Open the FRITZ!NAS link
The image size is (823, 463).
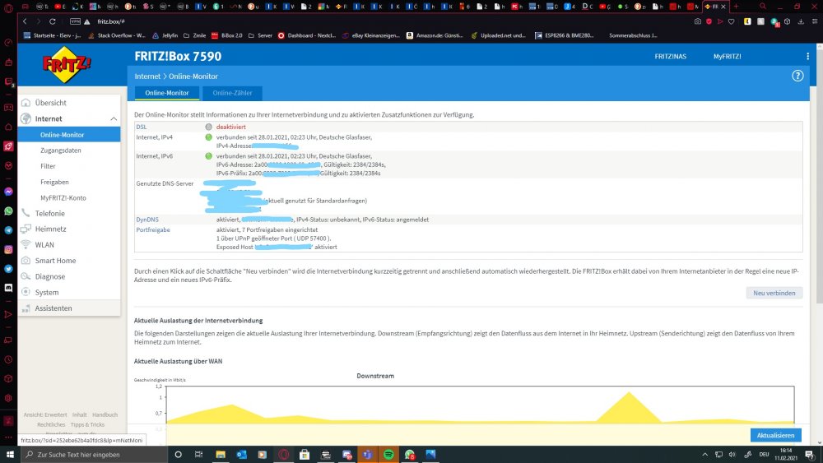click(x=670, y=56)
